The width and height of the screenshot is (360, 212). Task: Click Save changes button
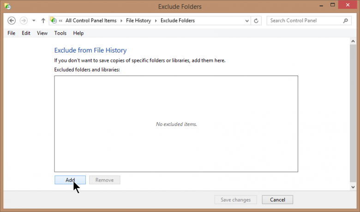click(x=235, y=200)
